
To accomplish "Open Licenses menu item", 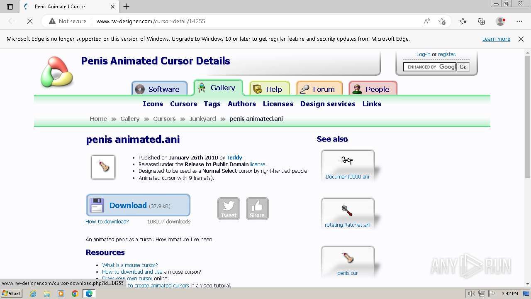I will pyautogui.click(x=278, y=104).
